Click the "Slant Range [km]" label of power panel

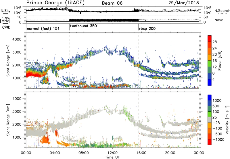8,61
